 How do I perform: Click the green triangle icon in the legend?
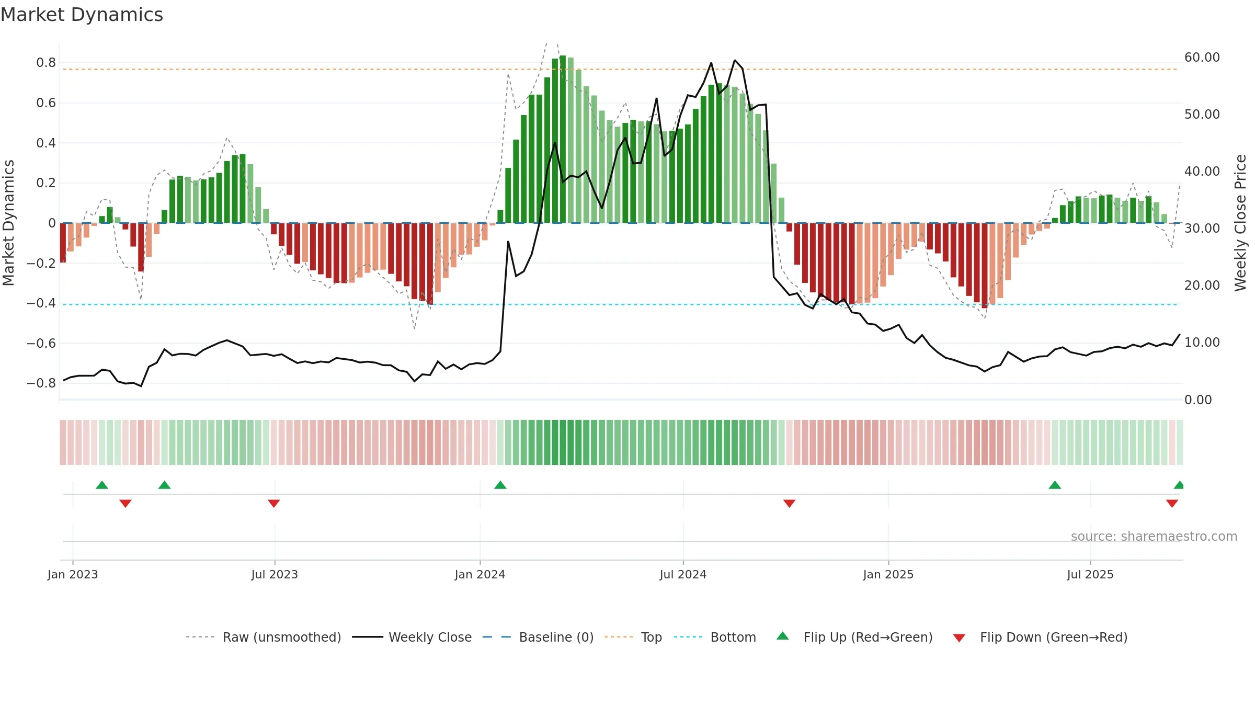783,636
